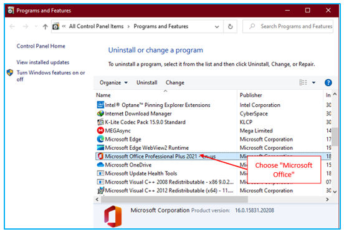The image size is (344, 234).
Task: Go forward with the Forward arrow
Action: 26,27
